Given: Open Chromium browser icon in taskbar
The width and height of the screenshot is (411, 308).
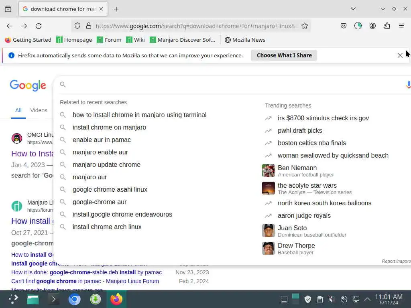Looking at the screenshot, I should (x=74, y=299).
